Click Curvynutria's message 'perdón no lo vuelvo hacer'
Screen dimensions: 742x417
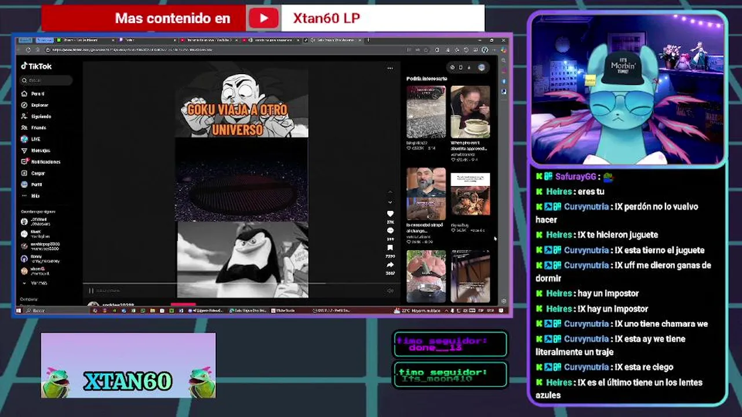coord(617,213)
